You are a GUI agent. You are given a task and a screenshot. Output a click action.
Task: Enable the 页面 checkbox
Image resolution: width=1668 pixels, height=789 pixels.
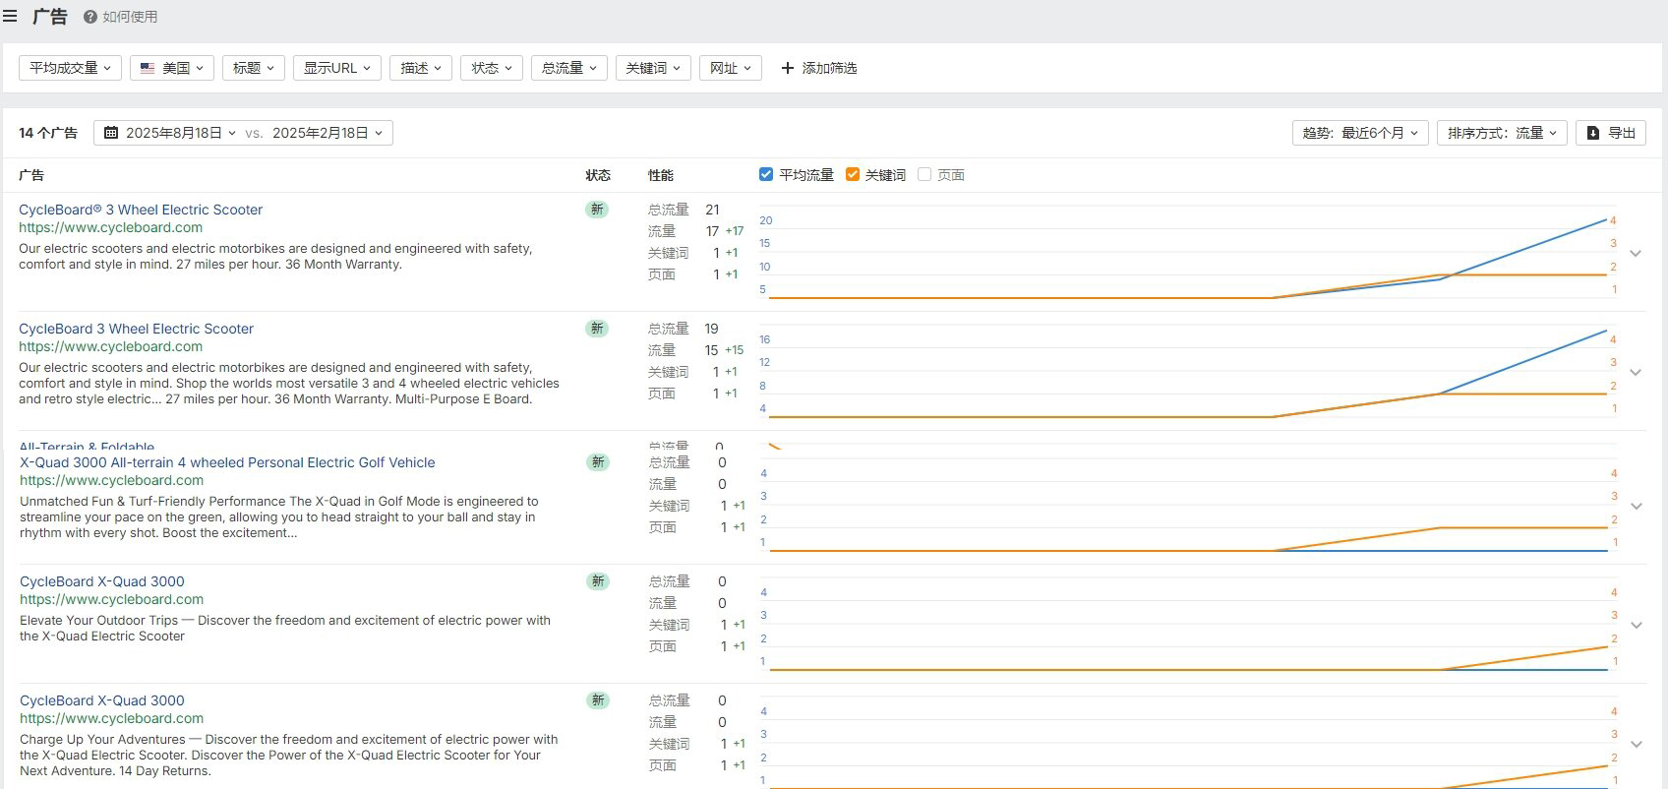(924, 174)
